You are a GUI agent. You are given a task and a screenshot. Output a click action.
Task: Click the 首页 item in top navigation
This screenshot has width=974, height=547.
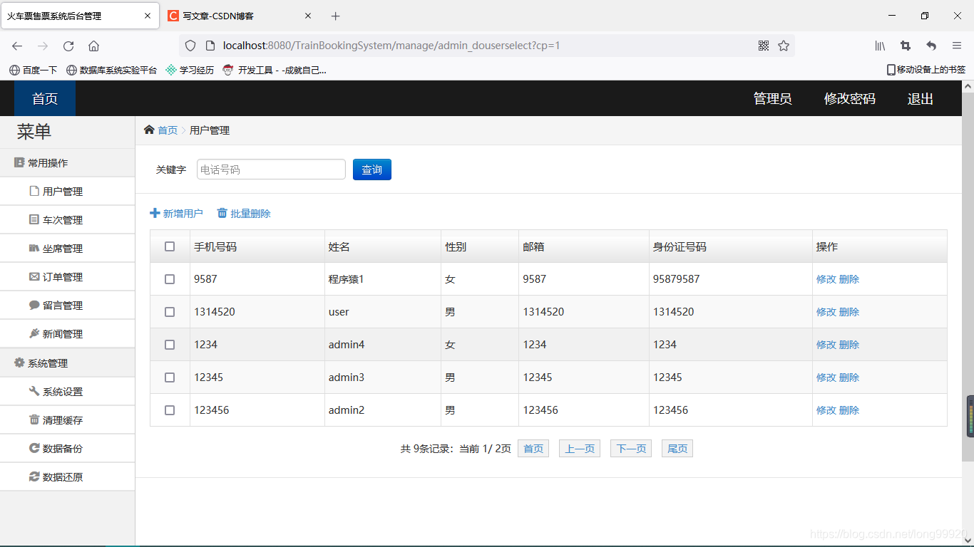tap(45, 98)
